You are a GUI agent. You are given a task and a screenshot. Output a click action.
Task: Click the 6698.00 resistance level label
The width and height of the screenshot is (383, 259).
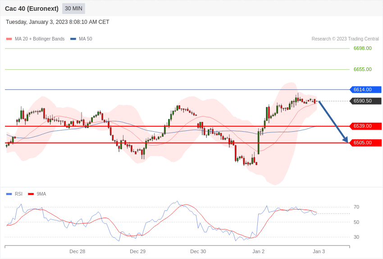point(362,48)
